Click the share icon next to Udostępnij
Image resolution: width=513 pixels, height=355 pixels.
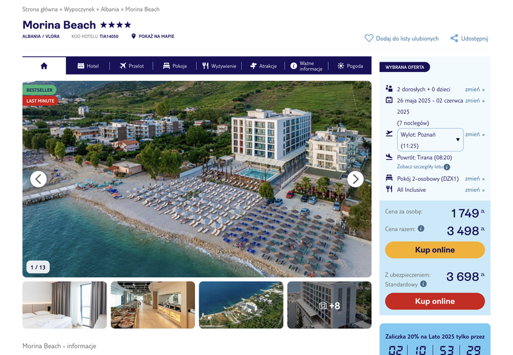(x=454, y=39)
